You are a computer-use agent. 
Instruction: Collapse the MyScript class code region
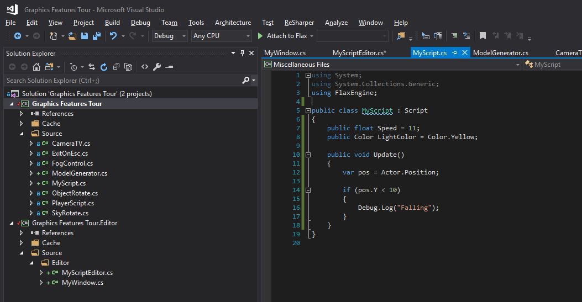pos(308,110)
